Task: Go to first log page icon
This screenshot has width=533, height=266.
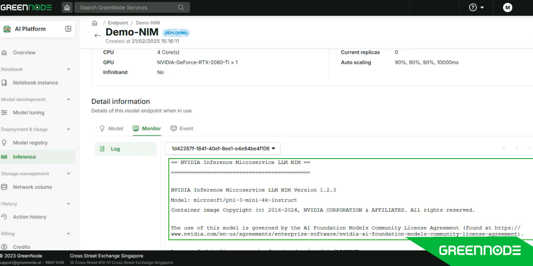Action: click(504, 149)
